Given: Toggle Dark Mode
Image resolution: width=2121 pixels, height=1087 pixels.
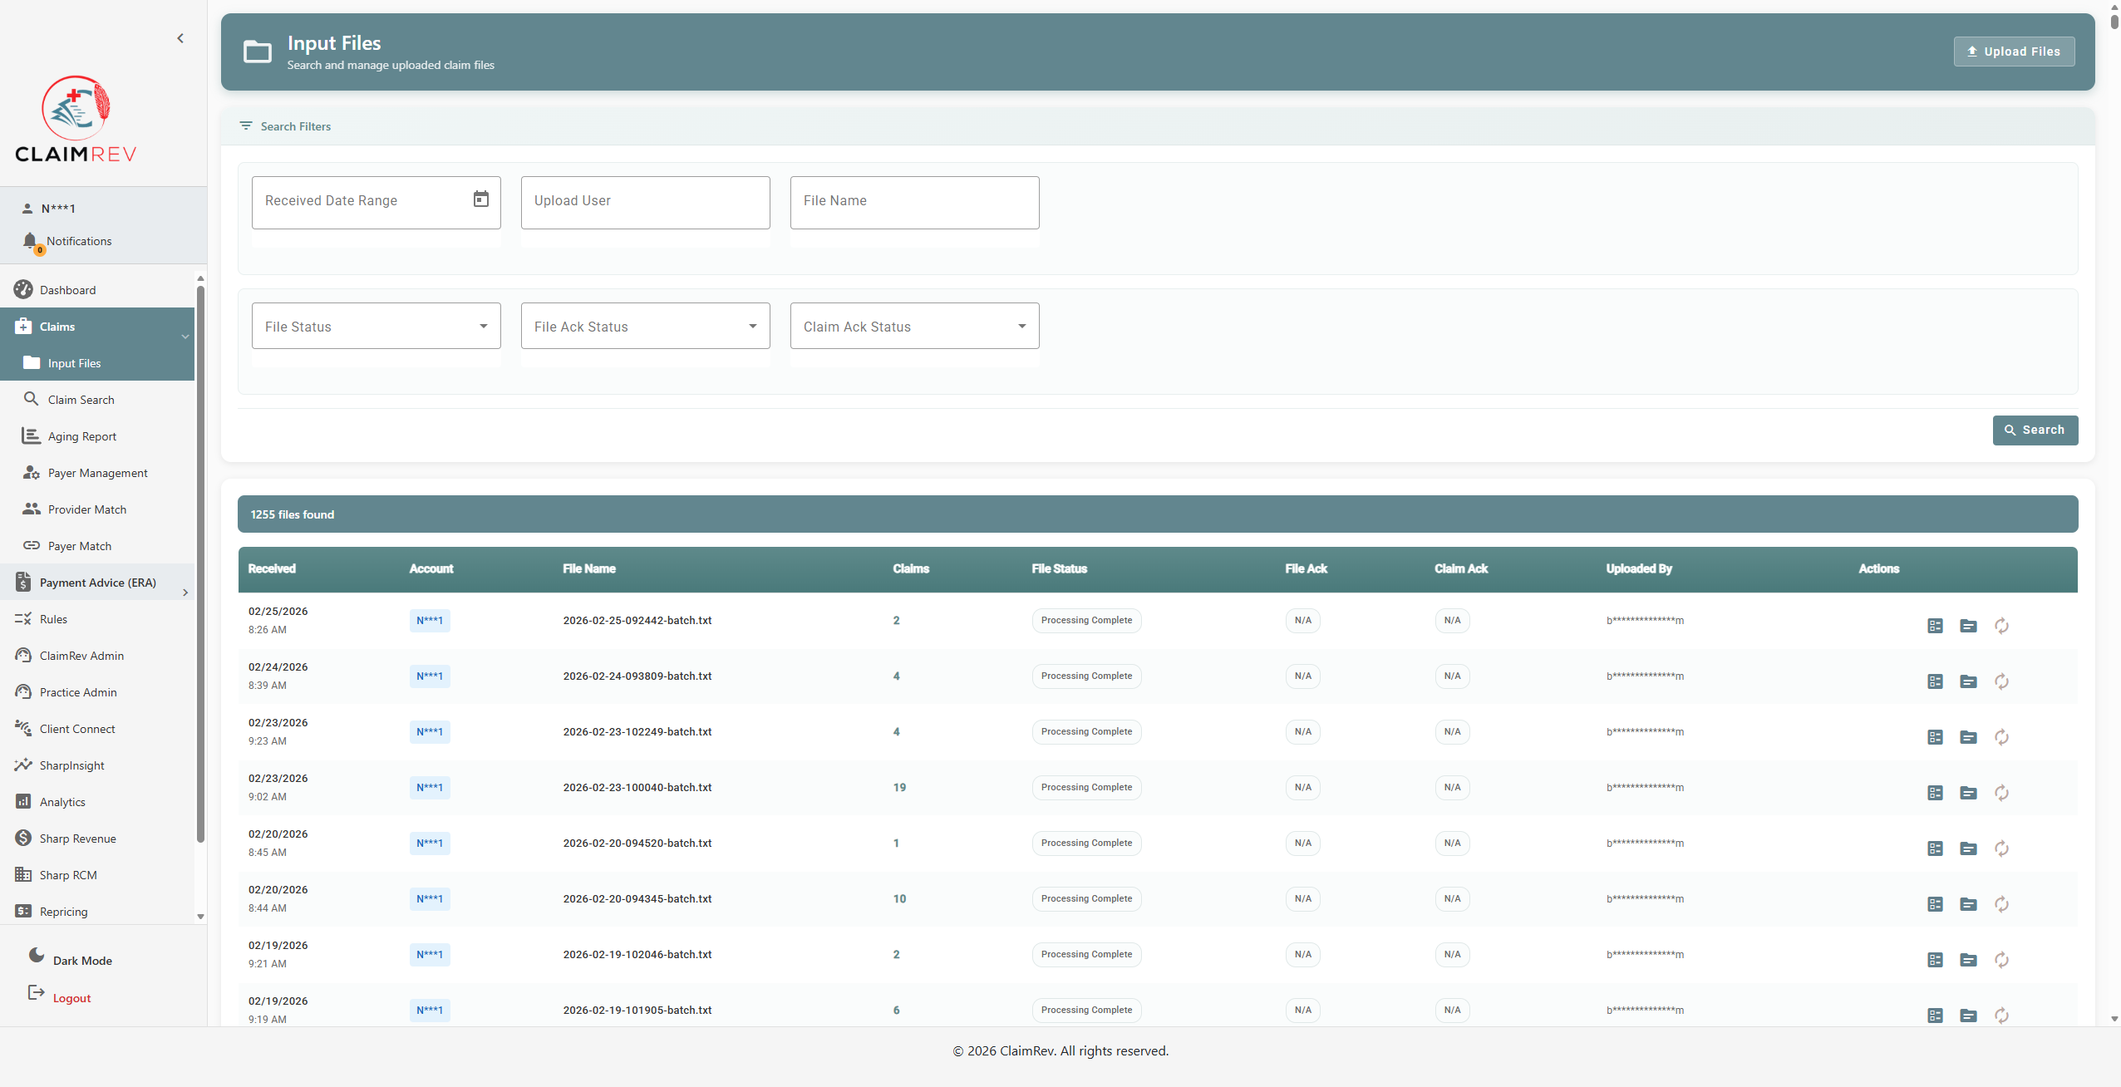Looking at the screenshot, I should click(x=71, y=960).
